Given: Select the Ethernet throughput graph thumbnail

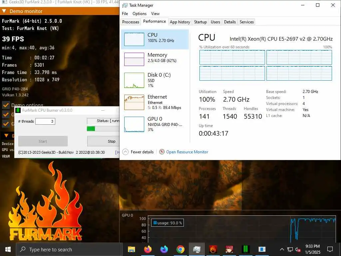Looking at the screenshot, I should pos(134,102).
